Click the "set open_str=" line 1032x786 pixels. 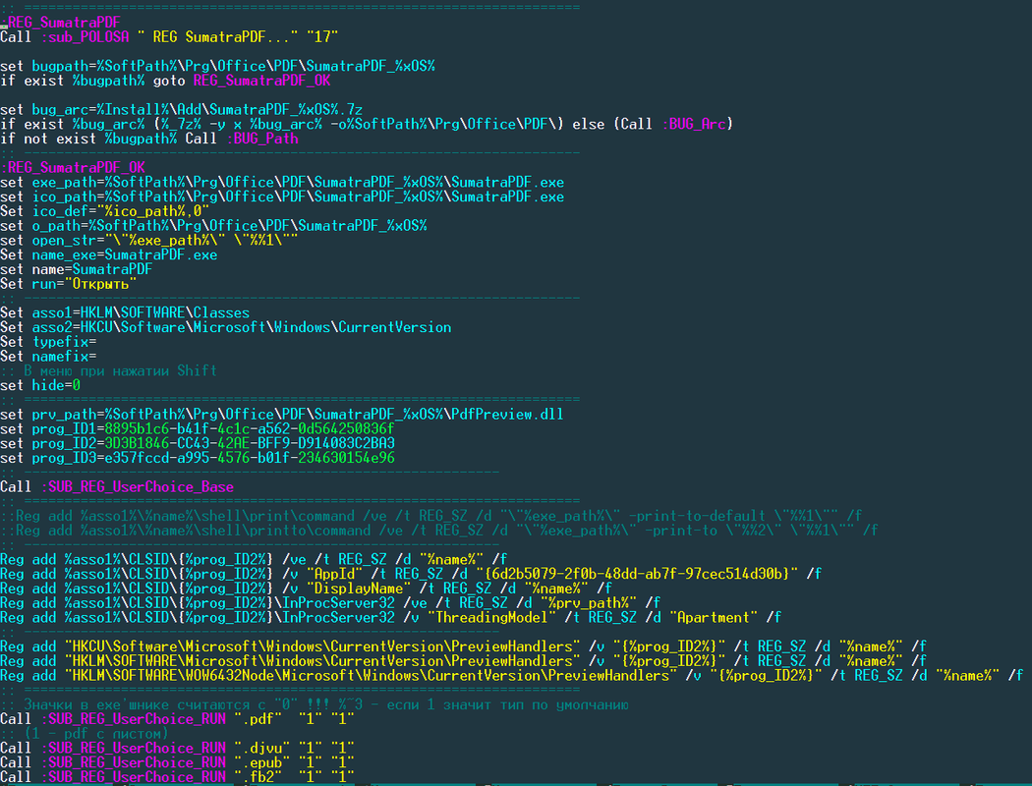coord(149,240)
